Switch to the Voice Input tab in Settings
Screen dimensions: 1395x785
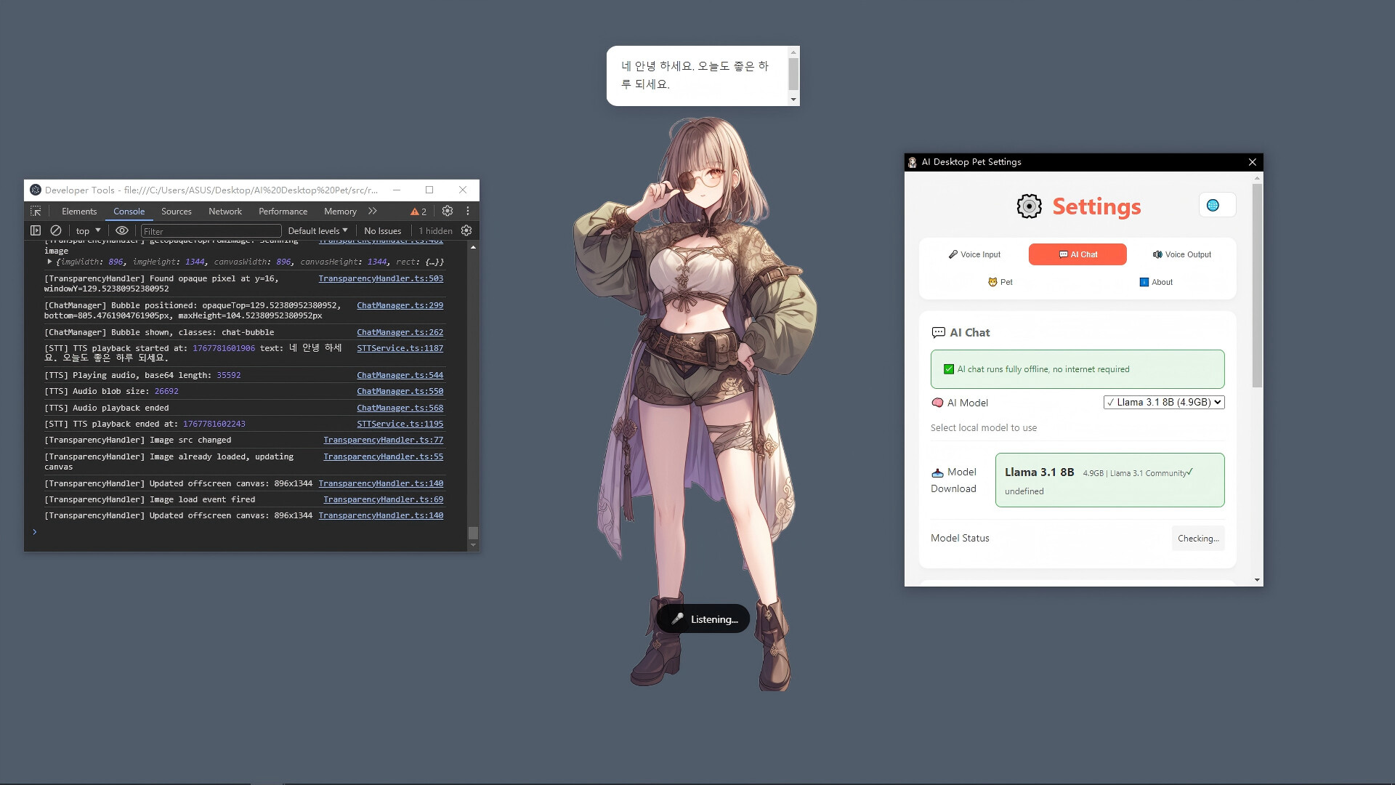point(975,254)
